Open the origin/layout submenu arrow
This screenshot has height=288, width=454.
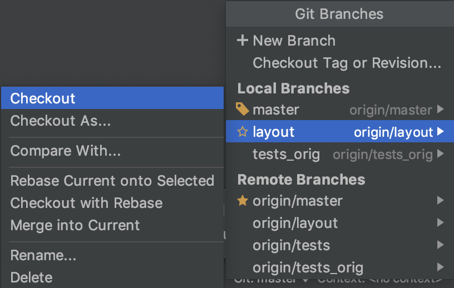click(x=441, y=223)
